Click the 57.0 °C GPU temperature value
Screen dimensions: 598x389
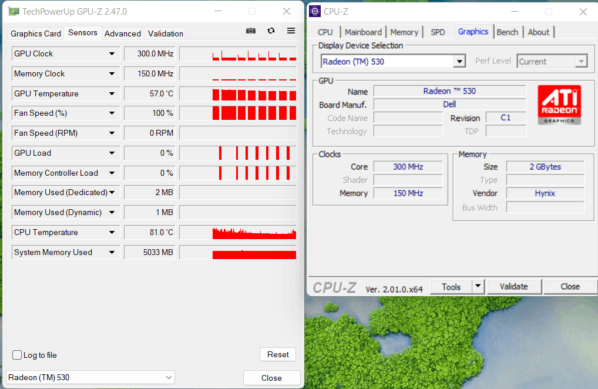pyautogui.click(x=150, y=93)
